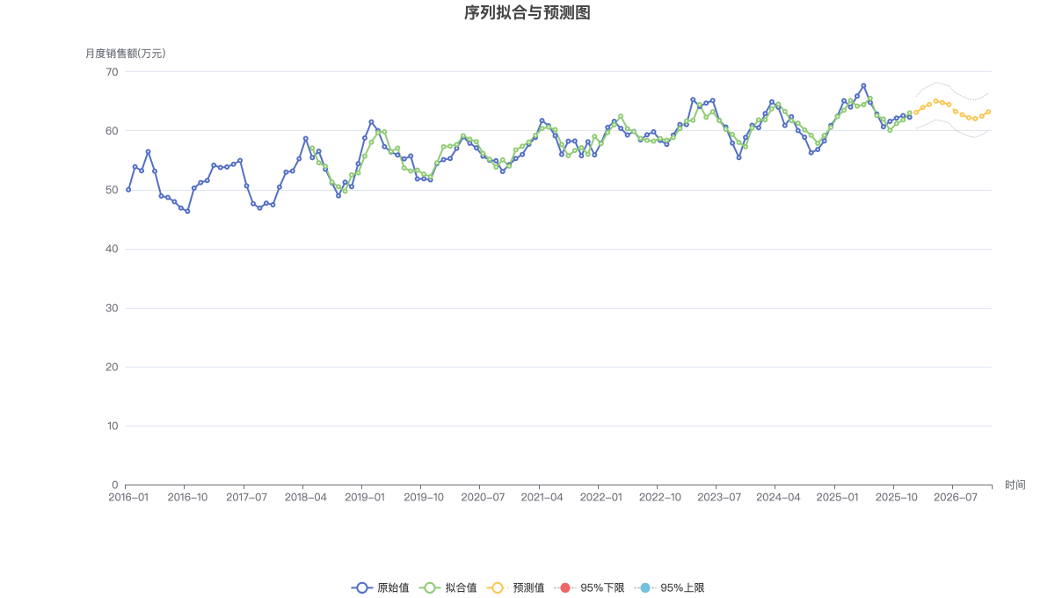Click the chart title 序列拟合与预测图
Screen dimensions: 1055x598
pos(527,13)
